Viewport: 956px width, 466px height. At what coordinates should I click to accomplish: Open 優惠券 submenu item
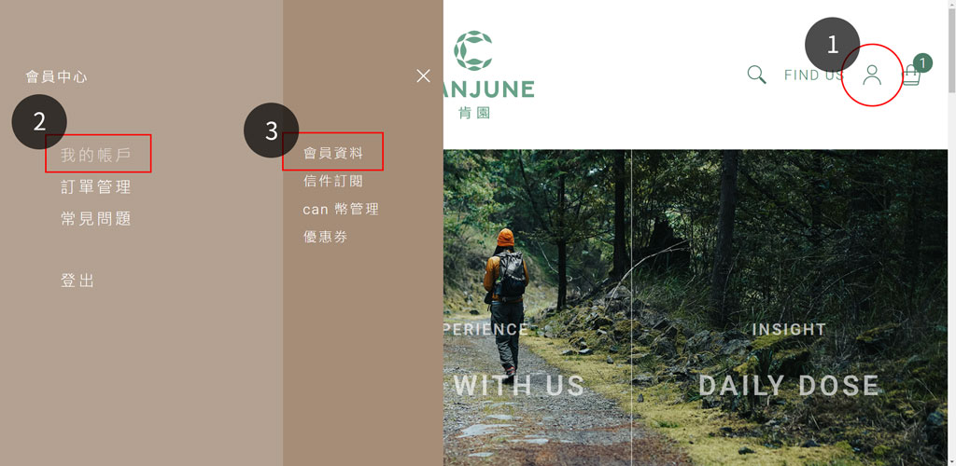tap(326, 237)
